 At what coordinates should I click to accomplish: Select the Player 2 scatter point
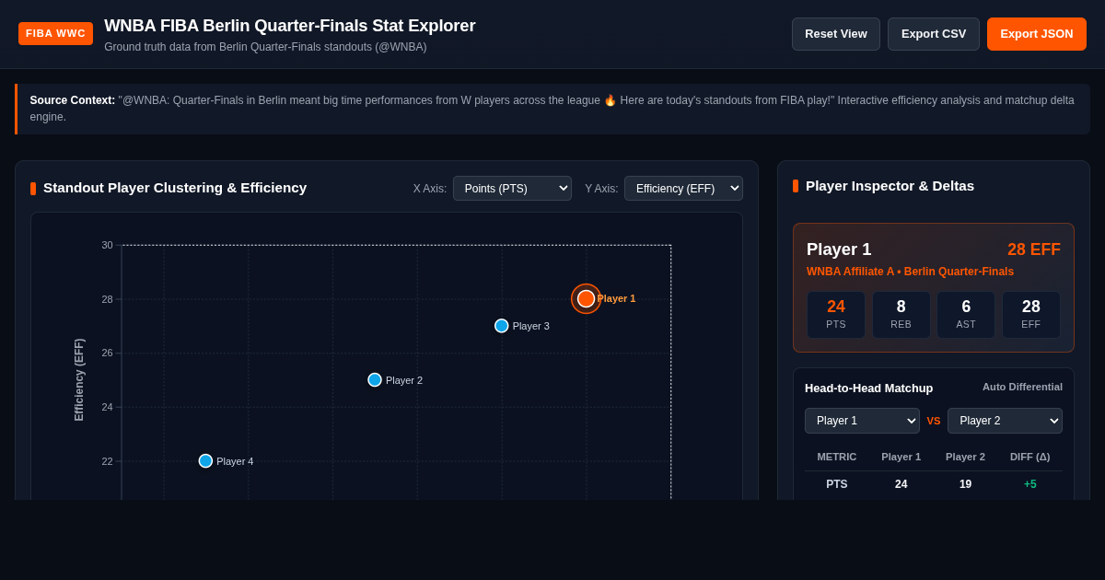point(375,380)
